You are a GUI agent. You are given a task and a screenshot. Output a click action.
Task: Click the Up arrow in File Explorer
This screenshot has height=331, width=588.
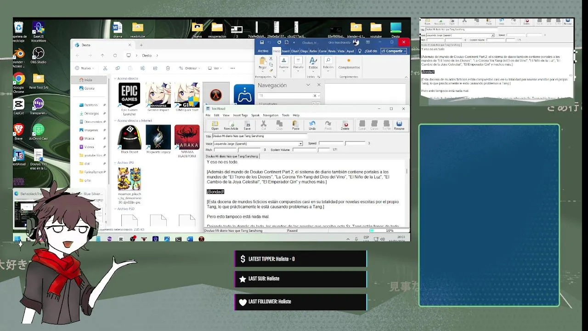(102, 55)
